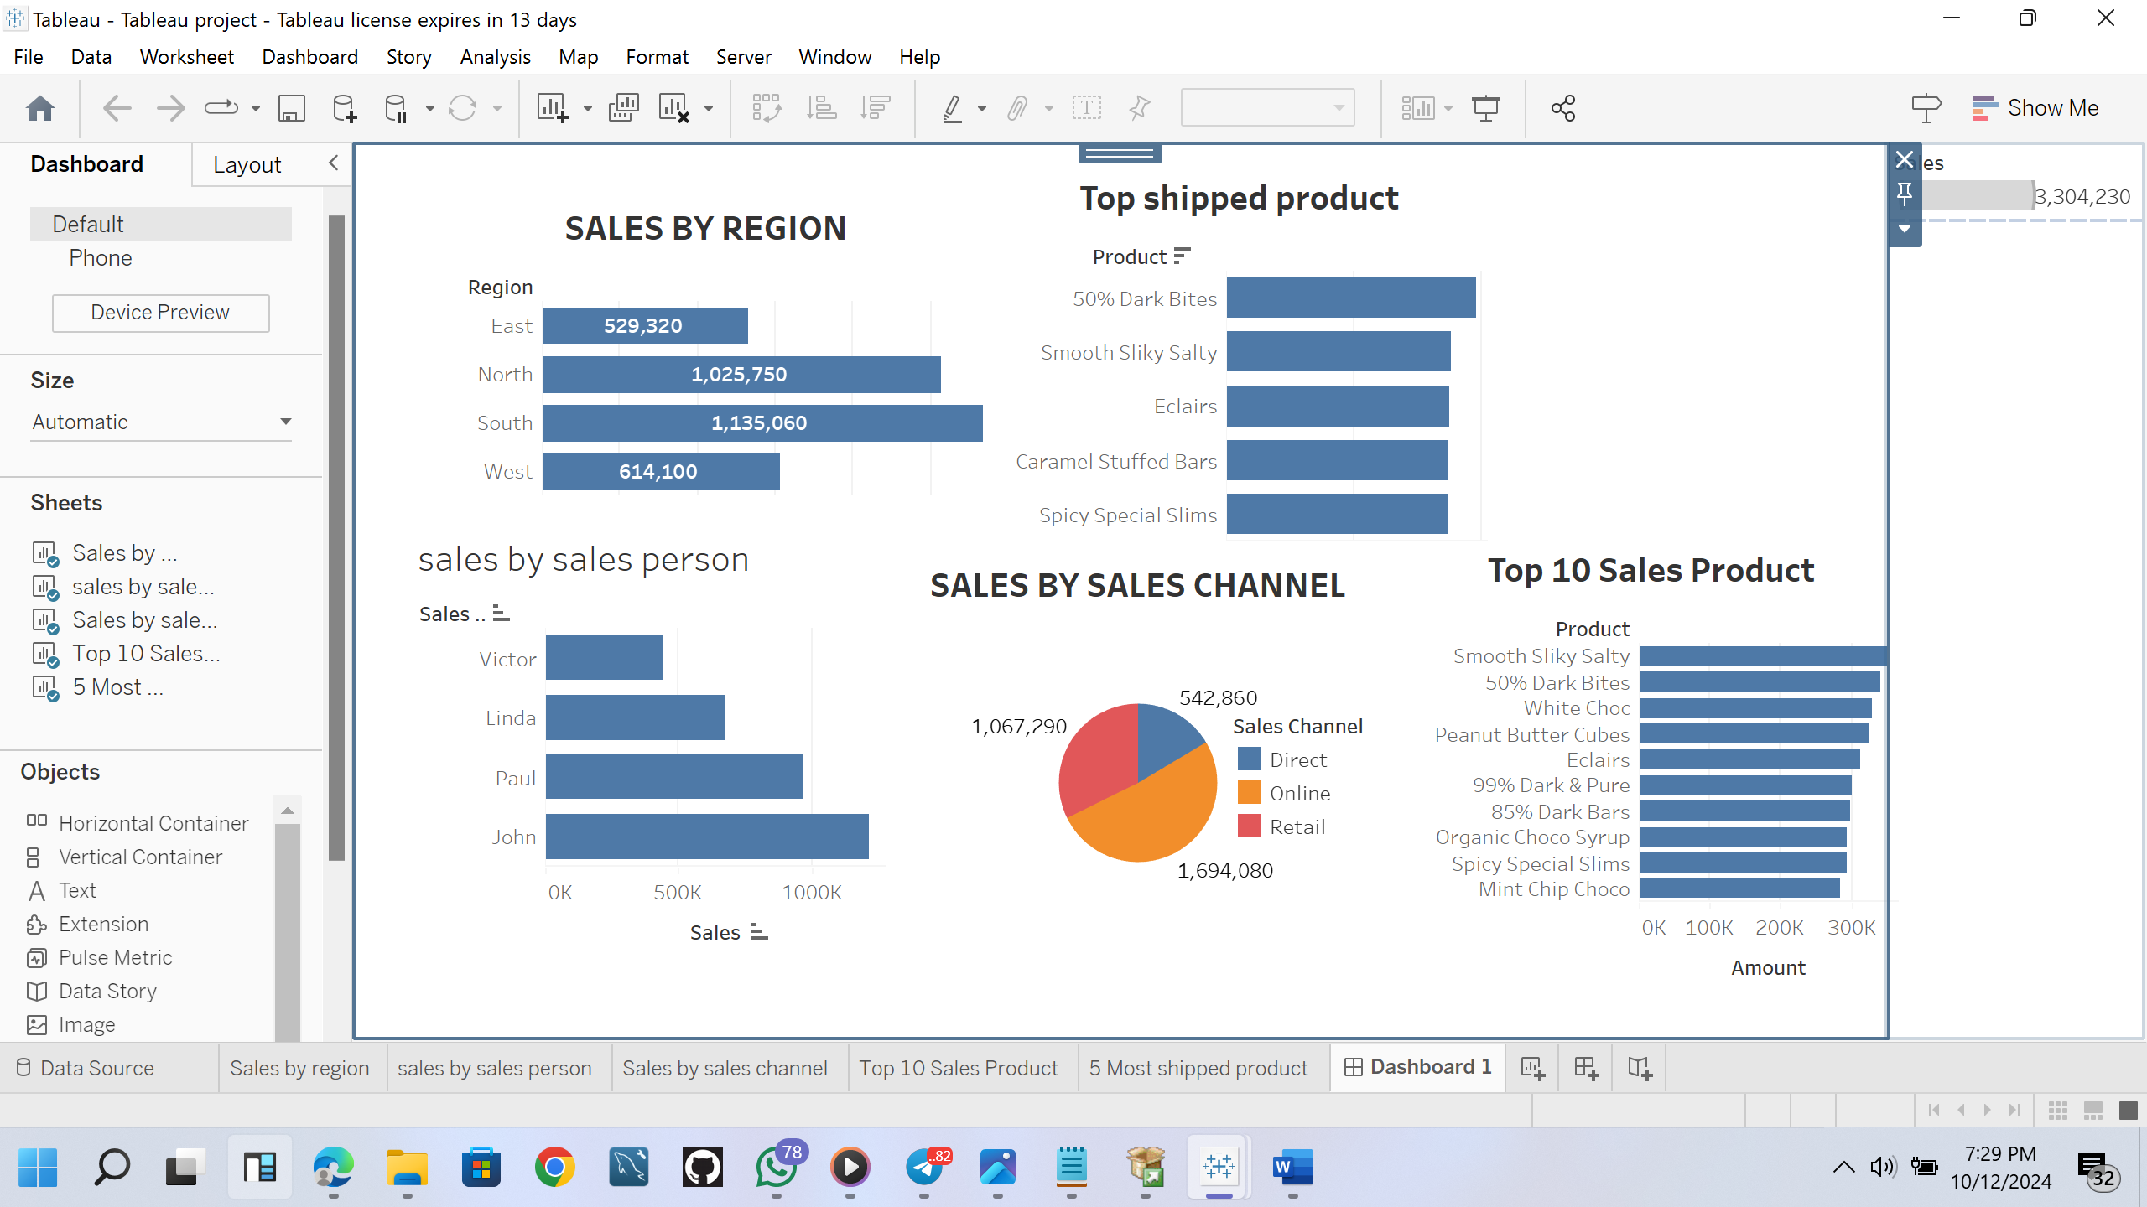The image size is (2147, 1207).
Task: Expand the Size Automatic dropdown
Action: [285, 422]
